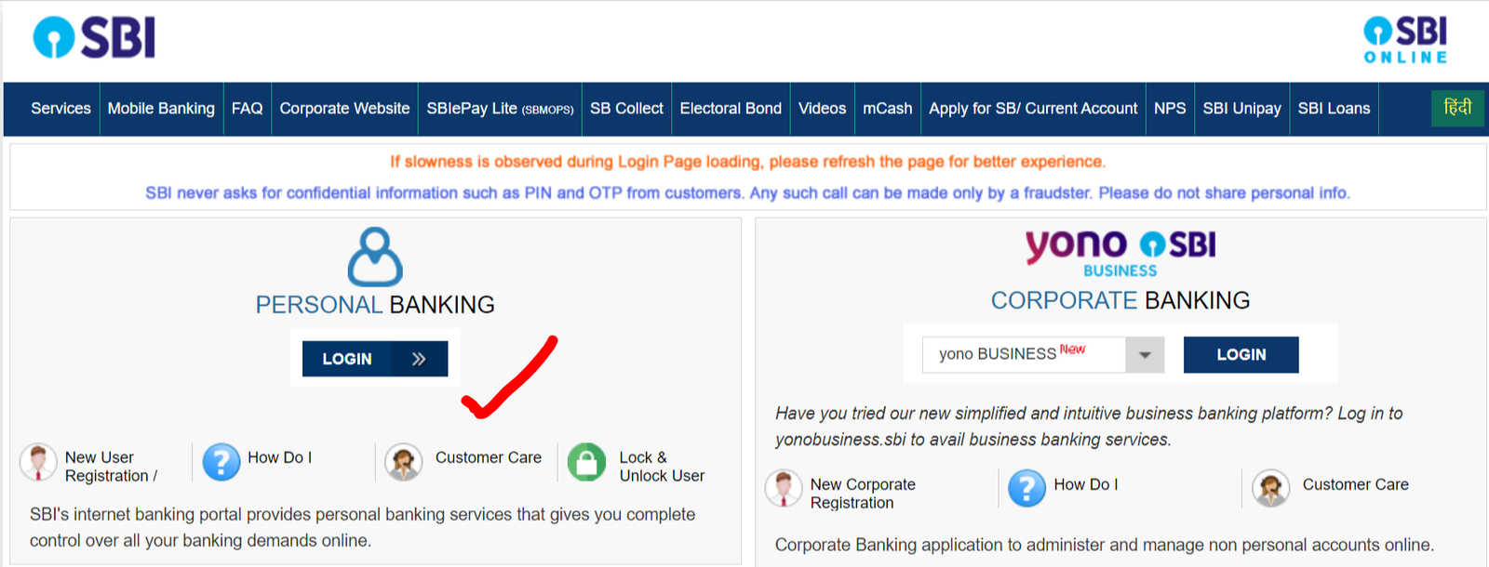Screen dimensions: 1489x567
Task: Click the yono SBI Business logo
Action: point(1120,254)
